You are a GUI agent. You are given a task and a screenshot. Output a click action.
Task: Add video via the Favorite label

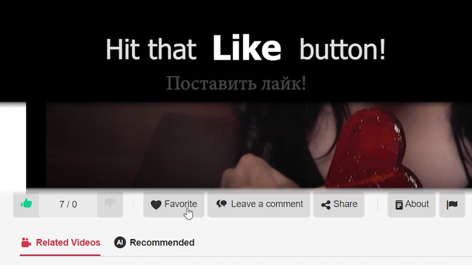point(180,204)
